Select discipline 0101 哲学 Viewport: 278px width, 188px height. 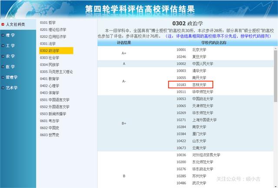48,23
